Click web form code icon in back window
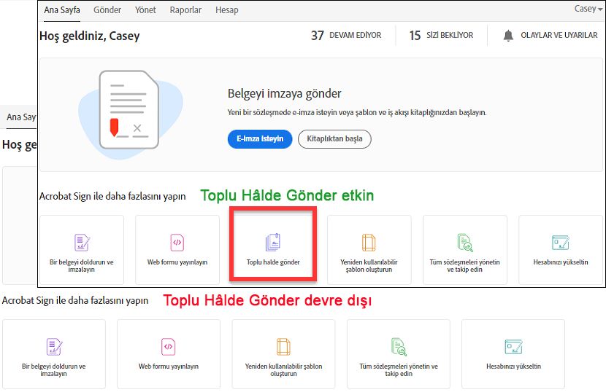This screenshot has width=606, height=392. pos(169,347)
